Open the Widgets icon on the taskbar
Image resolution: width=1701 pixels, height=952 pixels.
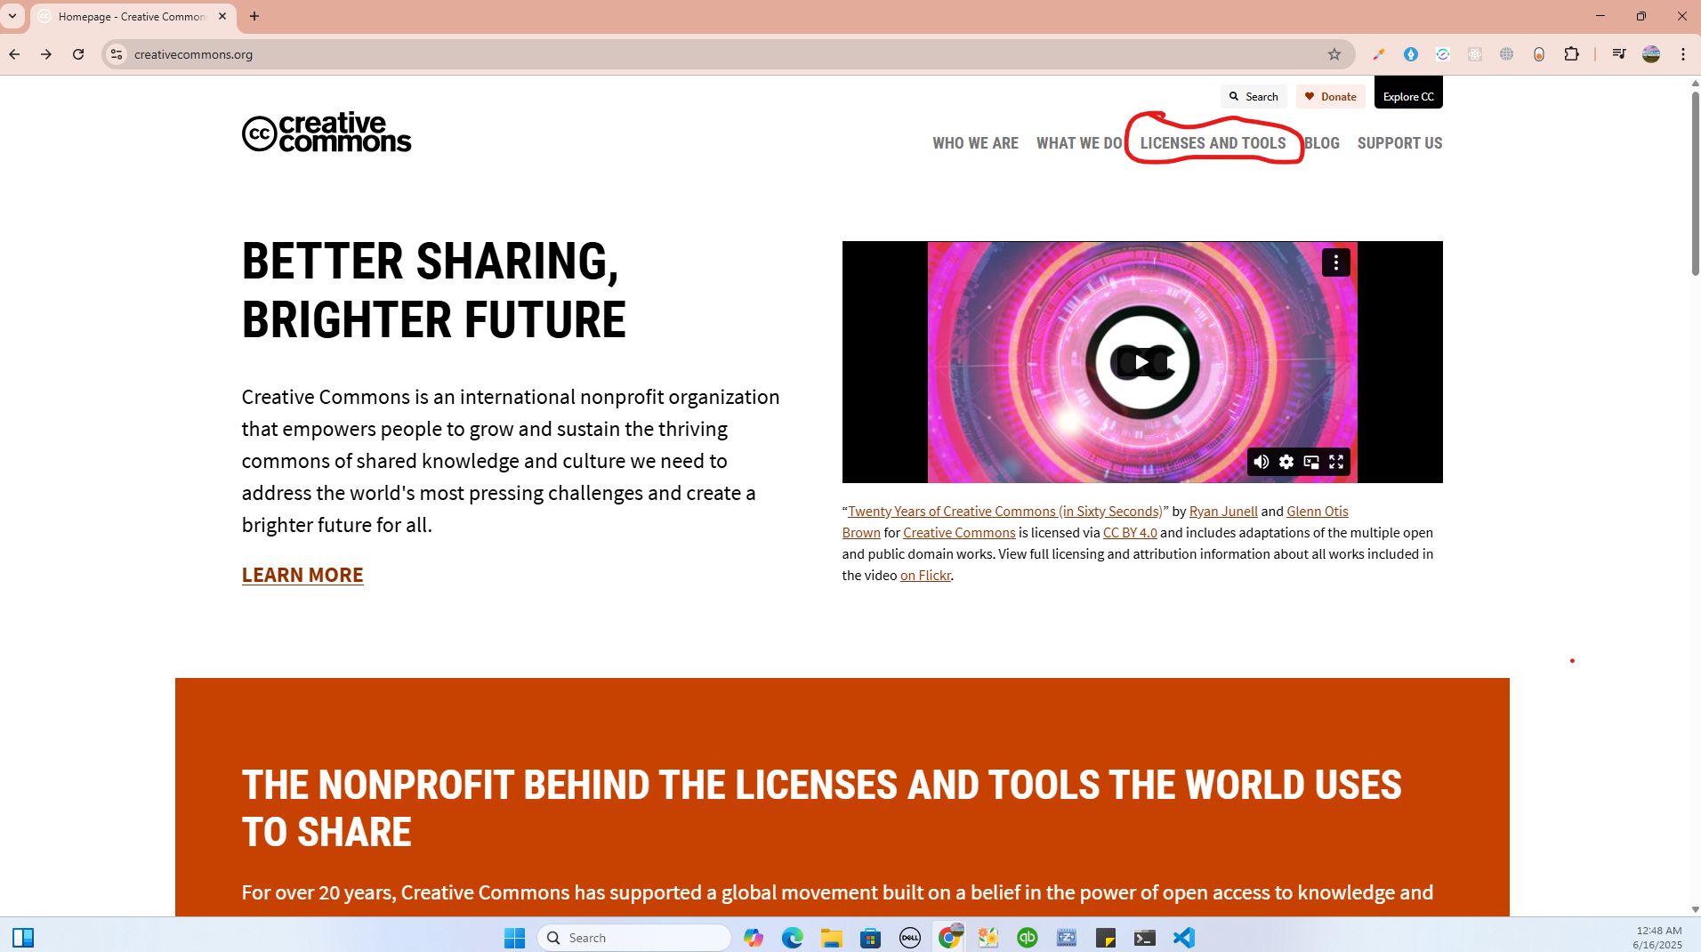pyautogui.click(x=23, y=938)
